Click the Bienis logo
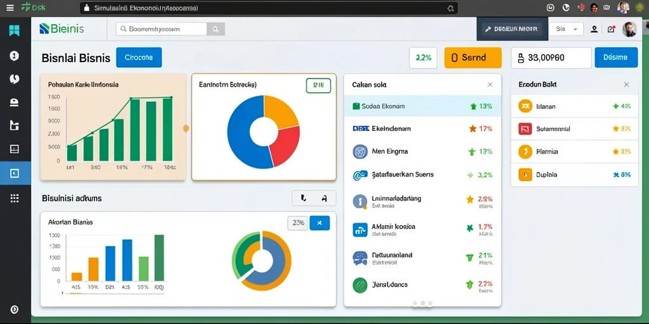The width and height of the screenshot is (649, 324). (61, 28)
